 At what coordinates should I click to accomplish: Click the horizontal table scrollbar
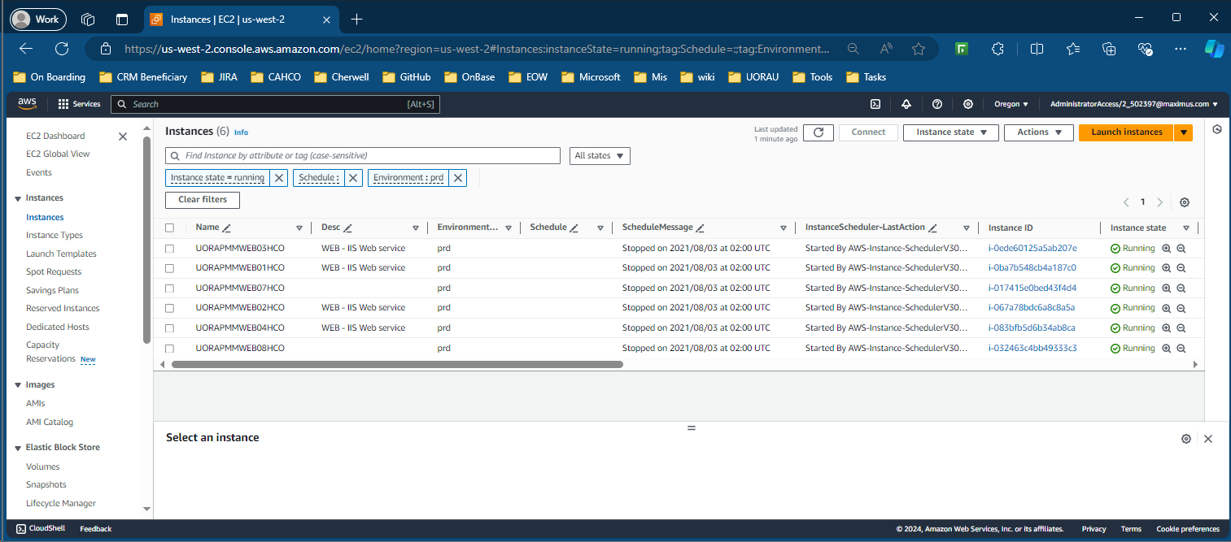point(397,365)
